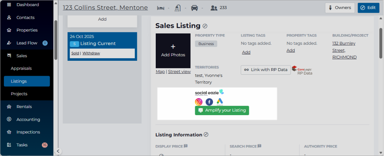The width and height of the screenshot is (384, 156).
Task: Click the 233 contacts people icon
Action: (x=214, y=8)
